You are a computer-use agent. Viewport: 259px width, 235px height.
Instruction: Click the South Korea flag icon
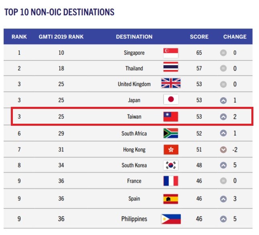[x=171, y=165]
